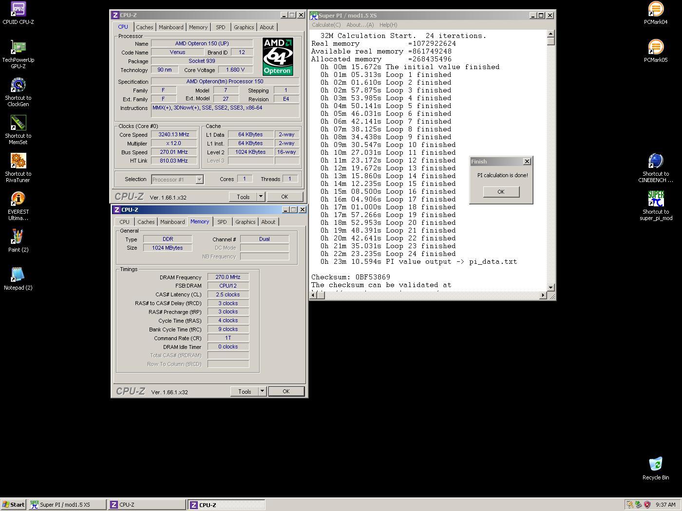The height and width of the screenshot is (511, 682).
Task: Switch to second CPU-Z taskbar button
Action: (x=227, y=505)
